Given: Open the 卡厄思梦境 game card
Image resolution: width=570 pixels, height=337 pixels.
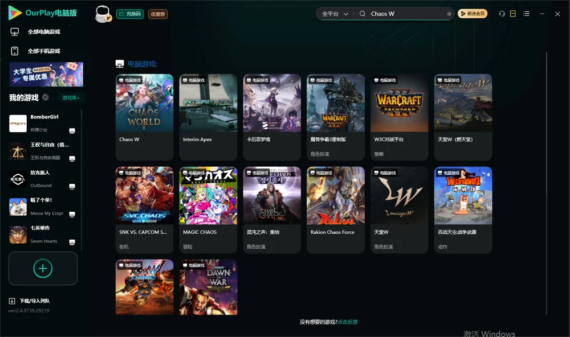Looking at the screenshot, I should pyautogui.click(x=272, y=117).
